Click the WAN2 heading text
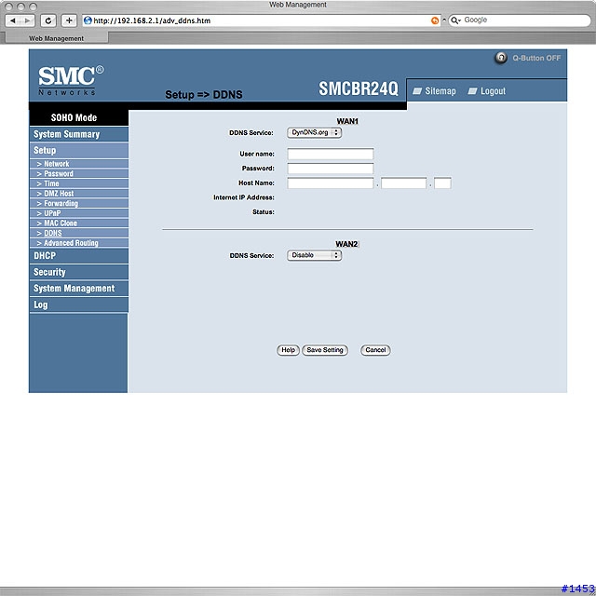The height and width of the screenshot is (596, 596). tap(346, 244)
